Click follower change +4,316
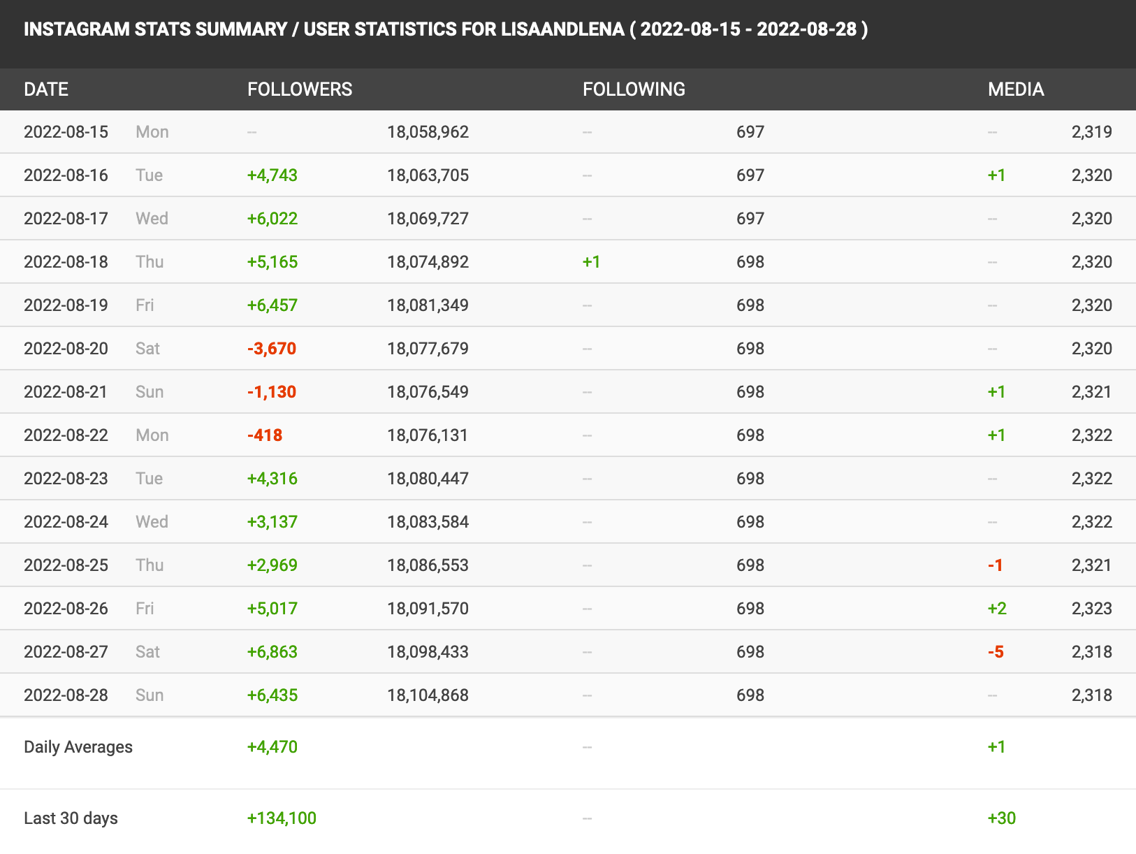 coord(272,479)
